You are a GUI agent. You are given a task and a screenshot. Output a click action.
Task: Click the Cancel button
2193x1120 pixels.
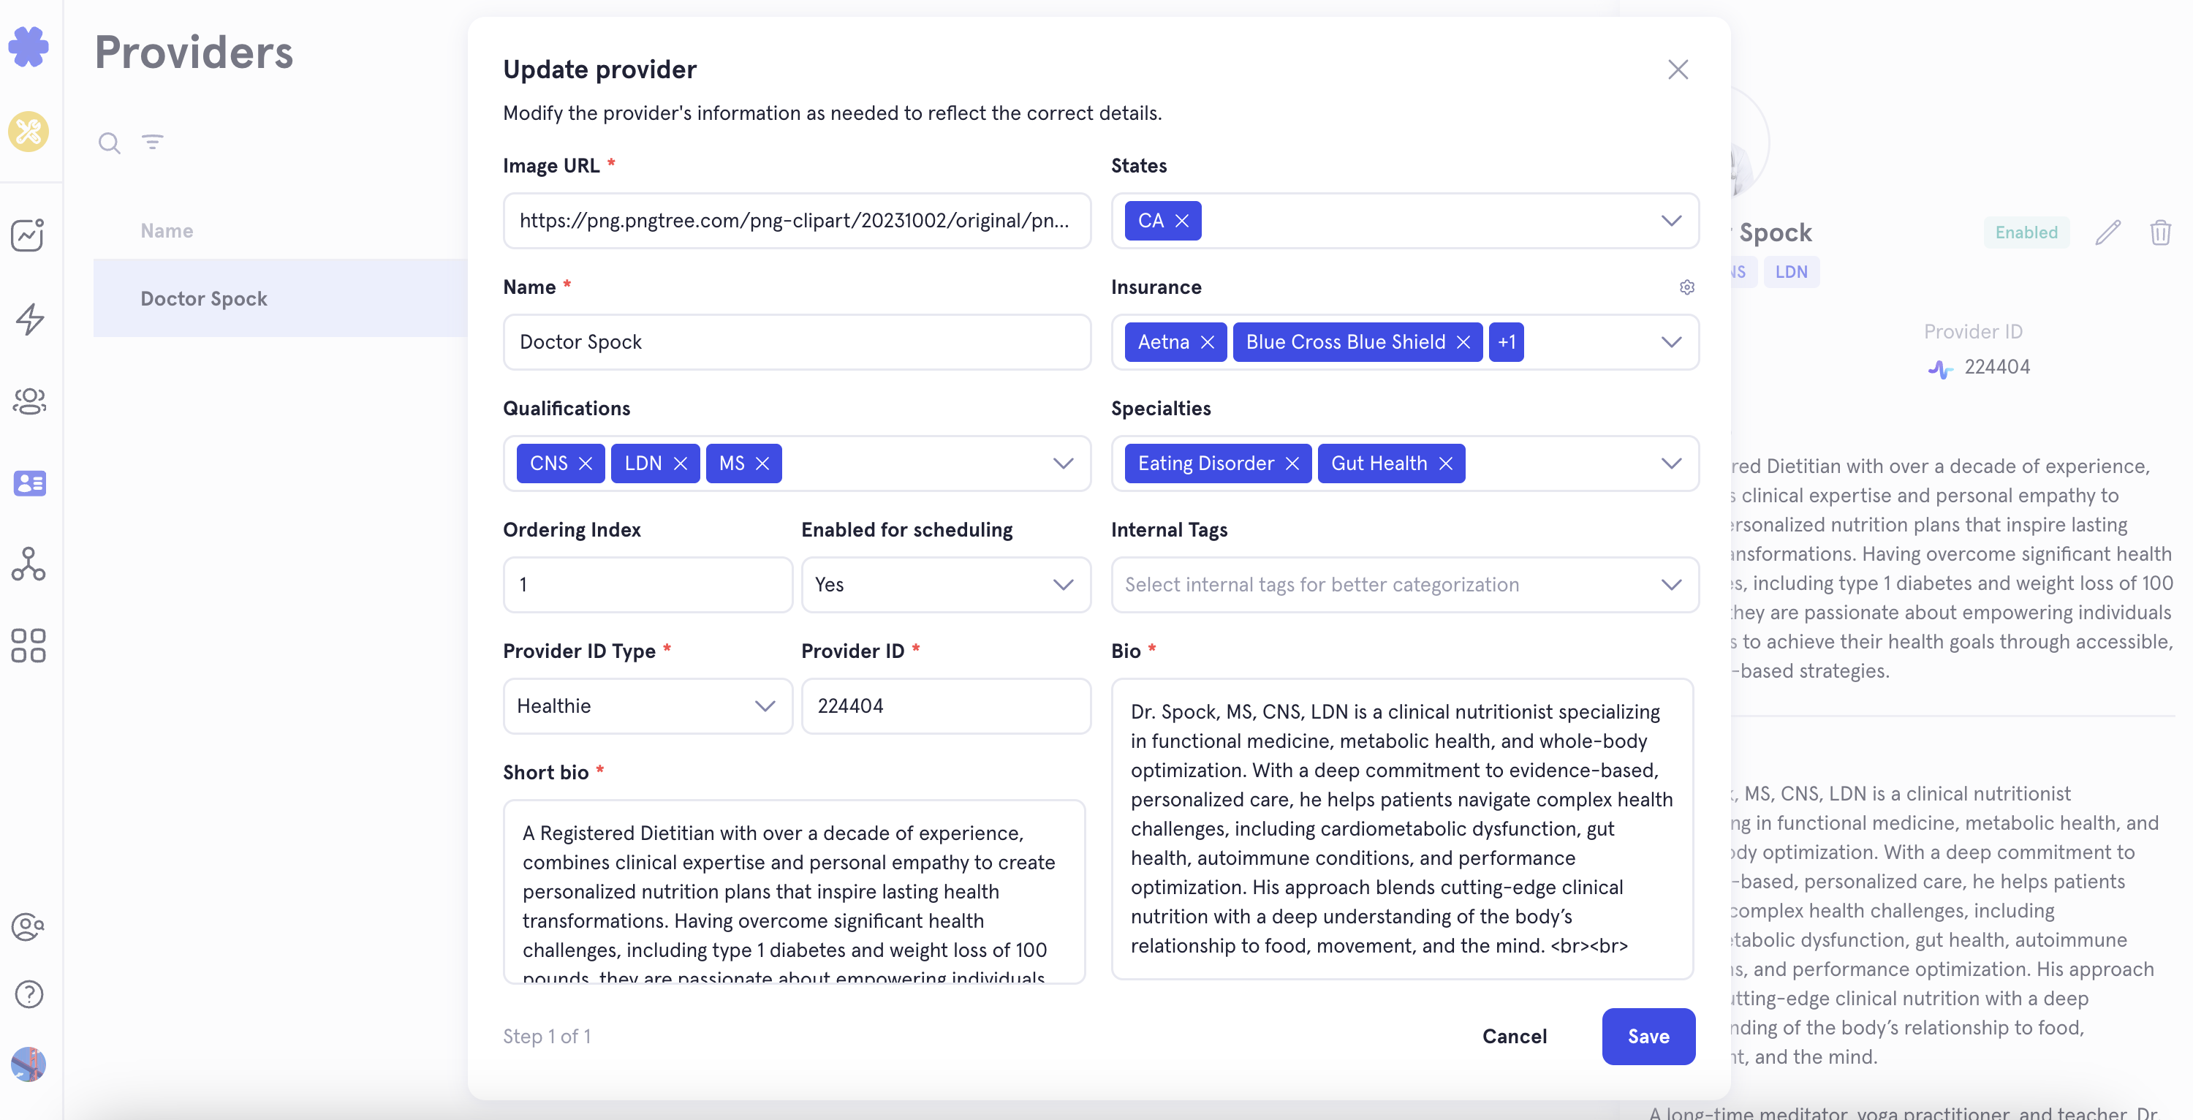[x=1514, y=1037]
